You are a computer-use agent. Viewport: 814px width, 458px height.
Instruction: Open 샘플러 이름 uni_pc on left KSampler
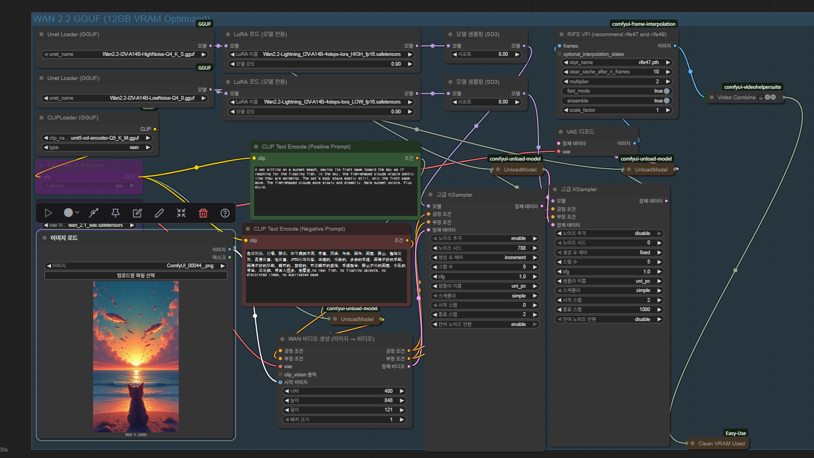(484, 286)
